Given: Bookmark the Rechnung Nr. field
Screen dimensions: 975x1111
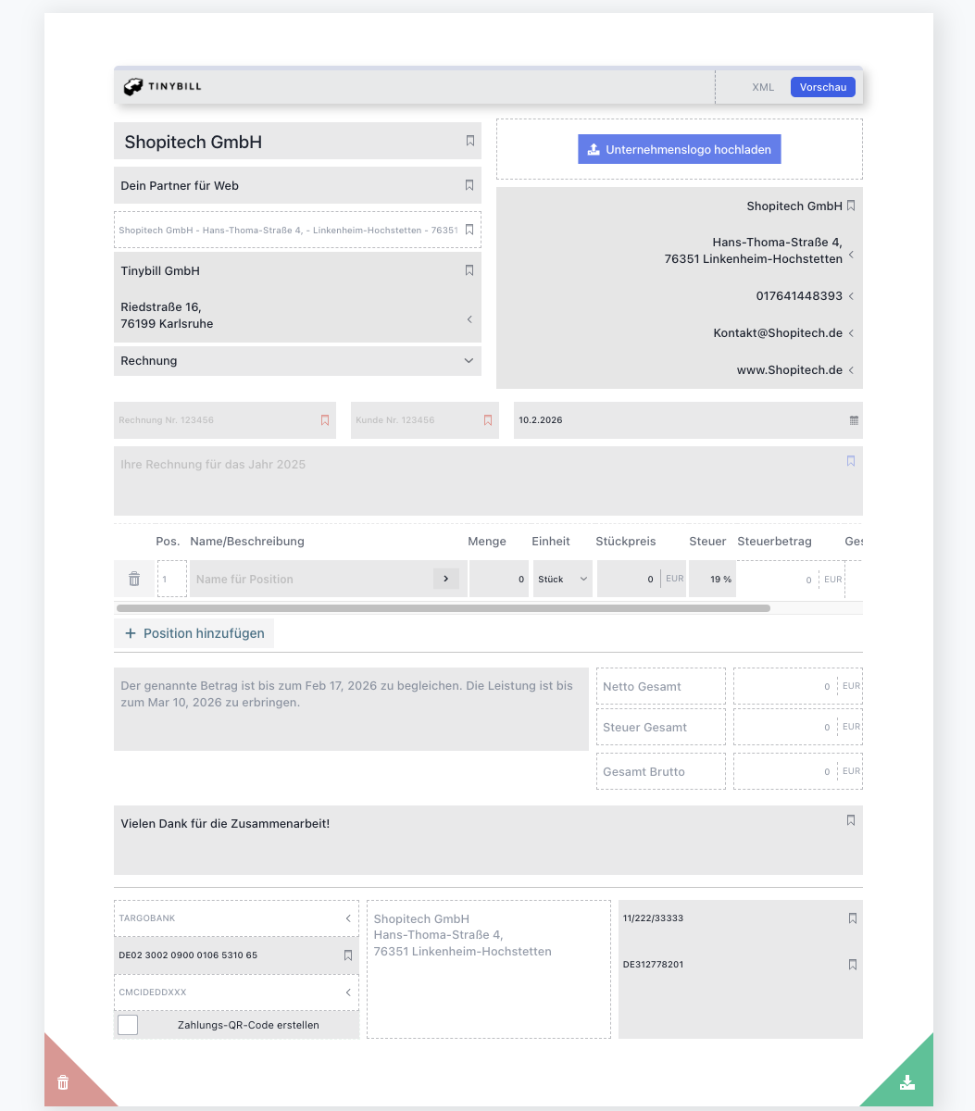Looking at the screenshot, I should pos(325,419).
